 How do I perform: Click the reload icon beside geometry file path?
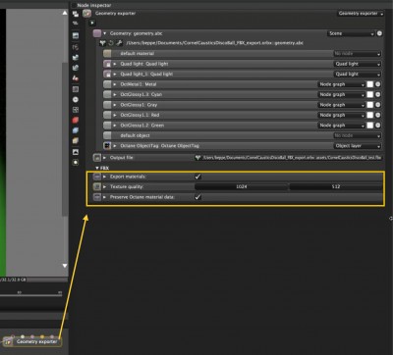pyautogui.click(x=111, y=43)
